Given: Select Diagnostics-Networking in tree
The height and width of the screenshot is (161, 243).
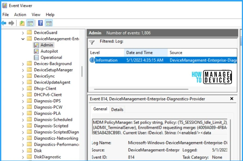Looking at the screenshot, I should (x=56, y=138).
